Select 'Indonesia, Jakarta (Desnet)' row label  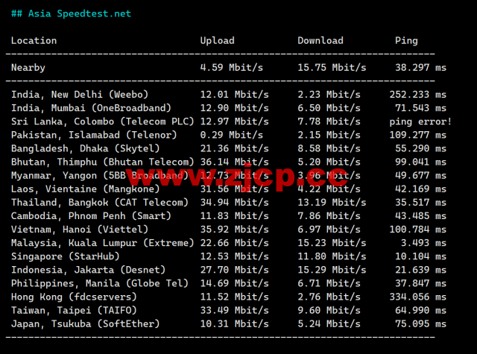88,270
